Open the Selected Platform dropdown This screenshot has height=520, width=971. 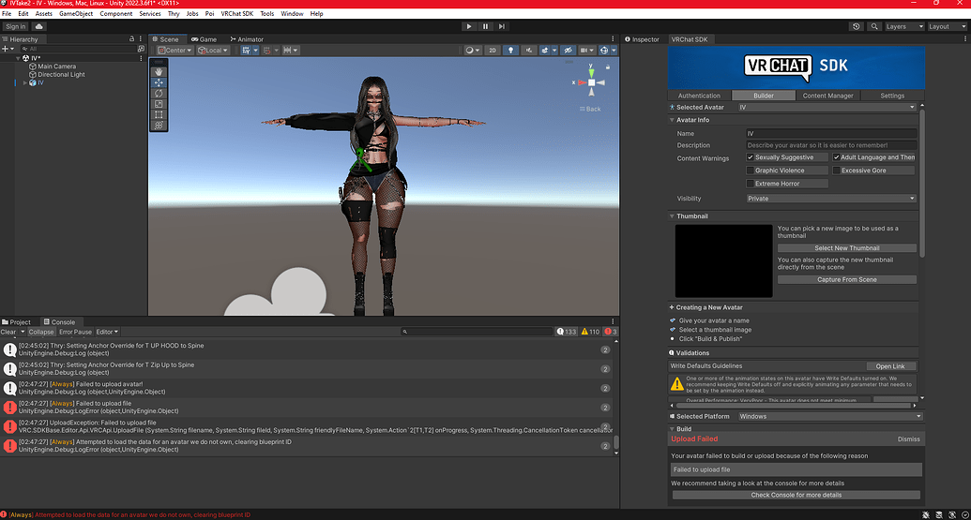830,416
